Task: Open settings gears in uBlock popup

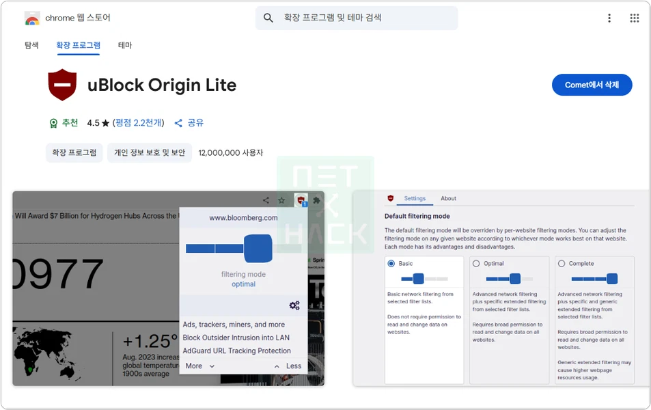Action: click(x=294, y=305)
